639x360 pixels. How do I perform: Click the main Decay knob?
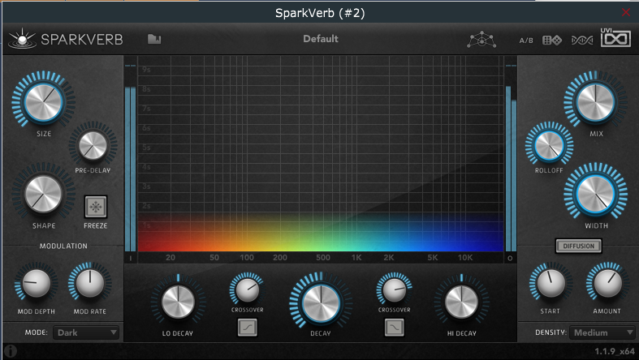point(321,303)
